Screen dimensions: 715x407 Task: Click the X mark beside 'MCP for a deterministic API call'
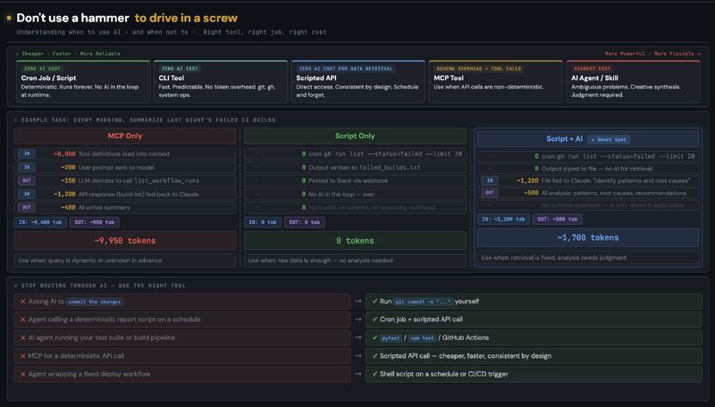[x=23, y=356]
